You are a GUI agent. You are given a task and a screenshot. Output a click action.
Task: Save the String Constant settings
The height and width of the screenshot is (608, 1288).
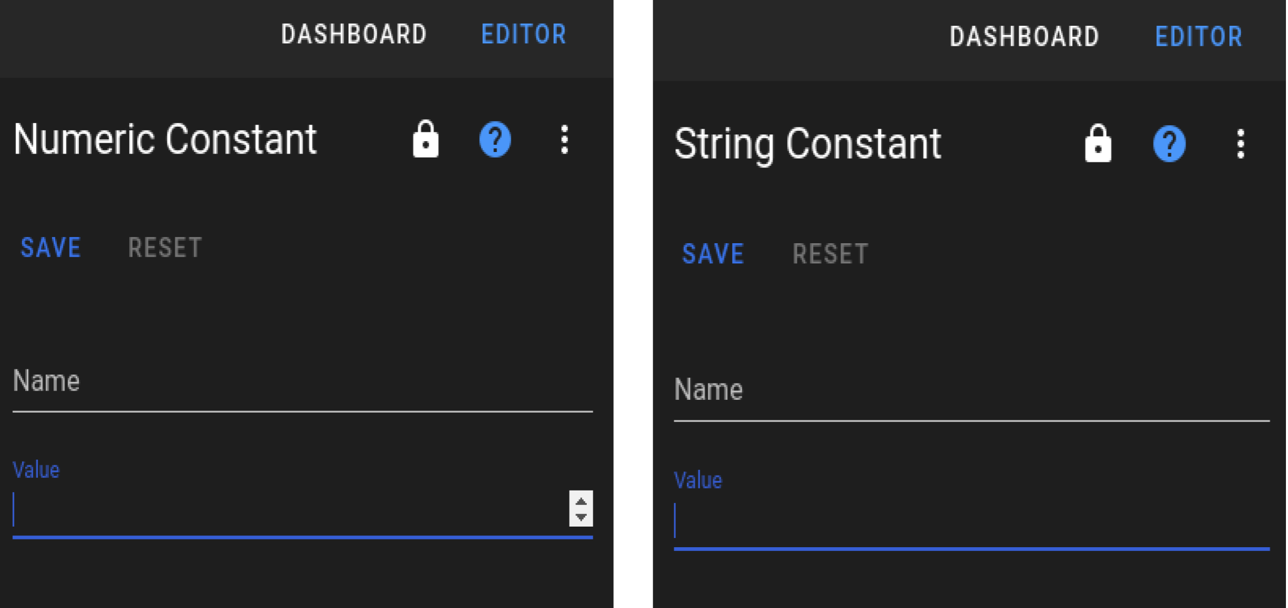pyautogui.click(x=713, y=254)
